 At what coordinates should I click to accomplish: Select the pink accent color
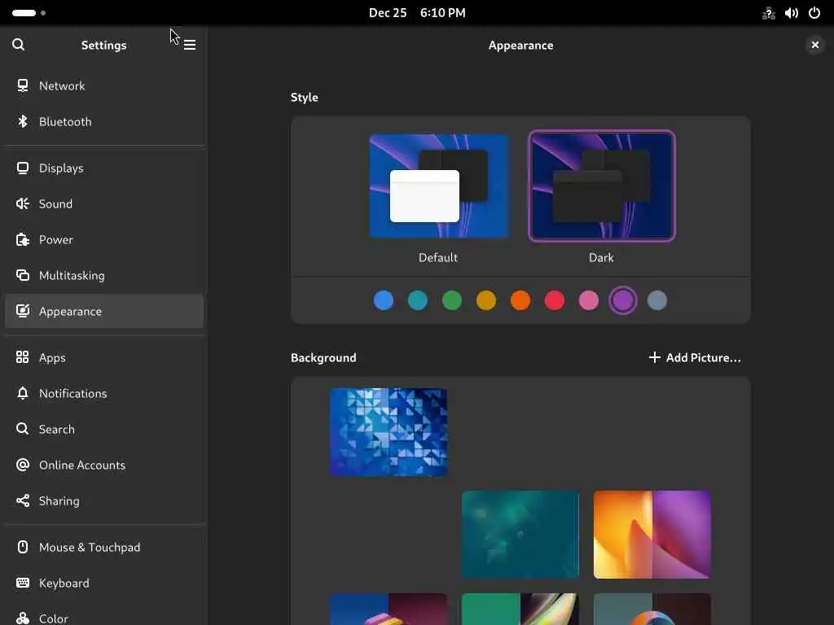(589, 300)
